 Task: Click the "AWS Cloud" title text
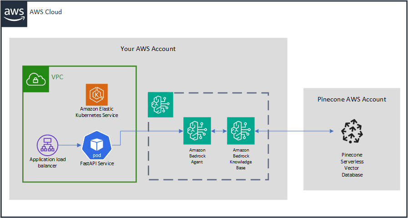tap(45, 12)
